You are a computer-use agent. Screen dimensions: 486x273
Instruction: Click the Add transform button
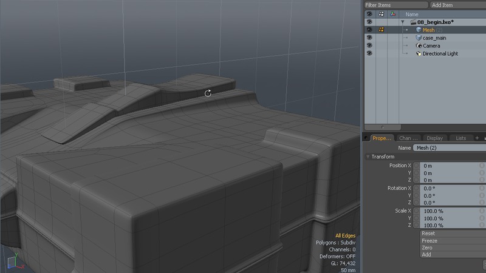click(x=453, y=254)
